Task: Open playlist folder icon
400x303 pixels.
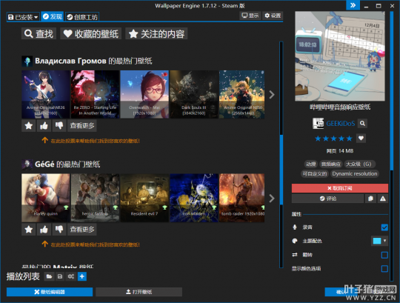Action: coord(49,276)
